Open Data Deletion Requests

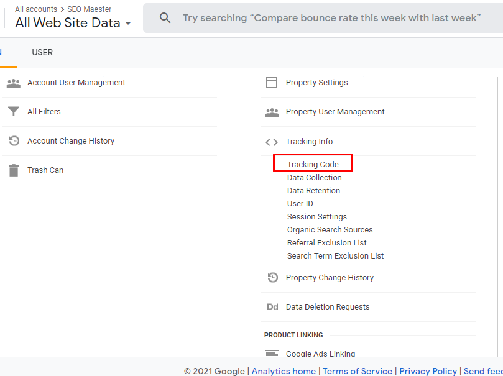coord(328,307)
